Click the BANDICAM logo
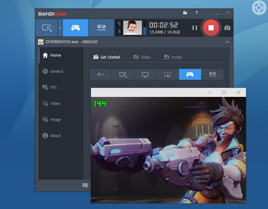The width and height of the screenshot is (268, 209). point(52,14)
